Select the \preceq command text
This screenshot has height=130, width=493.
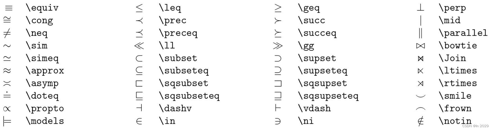point(178,33)
